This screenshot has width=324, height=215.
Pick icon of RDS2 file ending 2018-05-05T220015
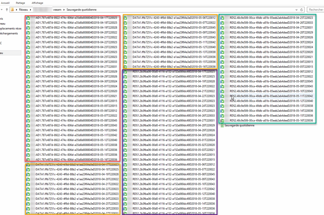click(222, 67)
